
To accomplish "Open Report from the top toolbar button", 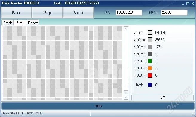I will tap(78, 13).
